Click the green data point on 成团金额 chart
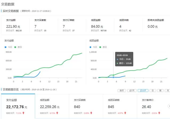The image size is (170, 119). coord(113,75)
